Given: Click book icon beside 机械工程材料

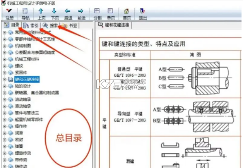Looking at the screenshot, I should (11, 59).
